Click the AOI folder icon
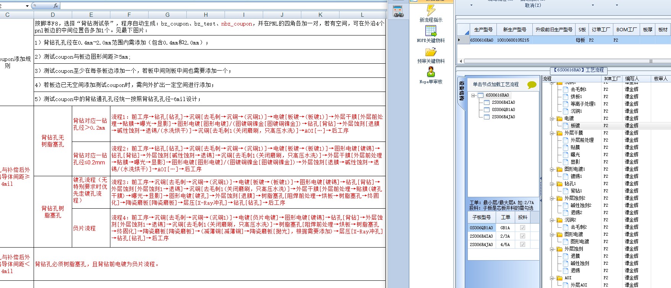Image resolution: width=671 pixels, height=288 pixels. point(559,278)
